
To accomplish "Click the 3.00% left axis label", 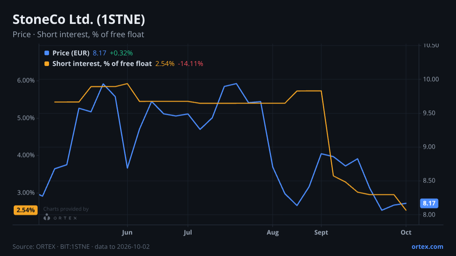I will 26,193.
